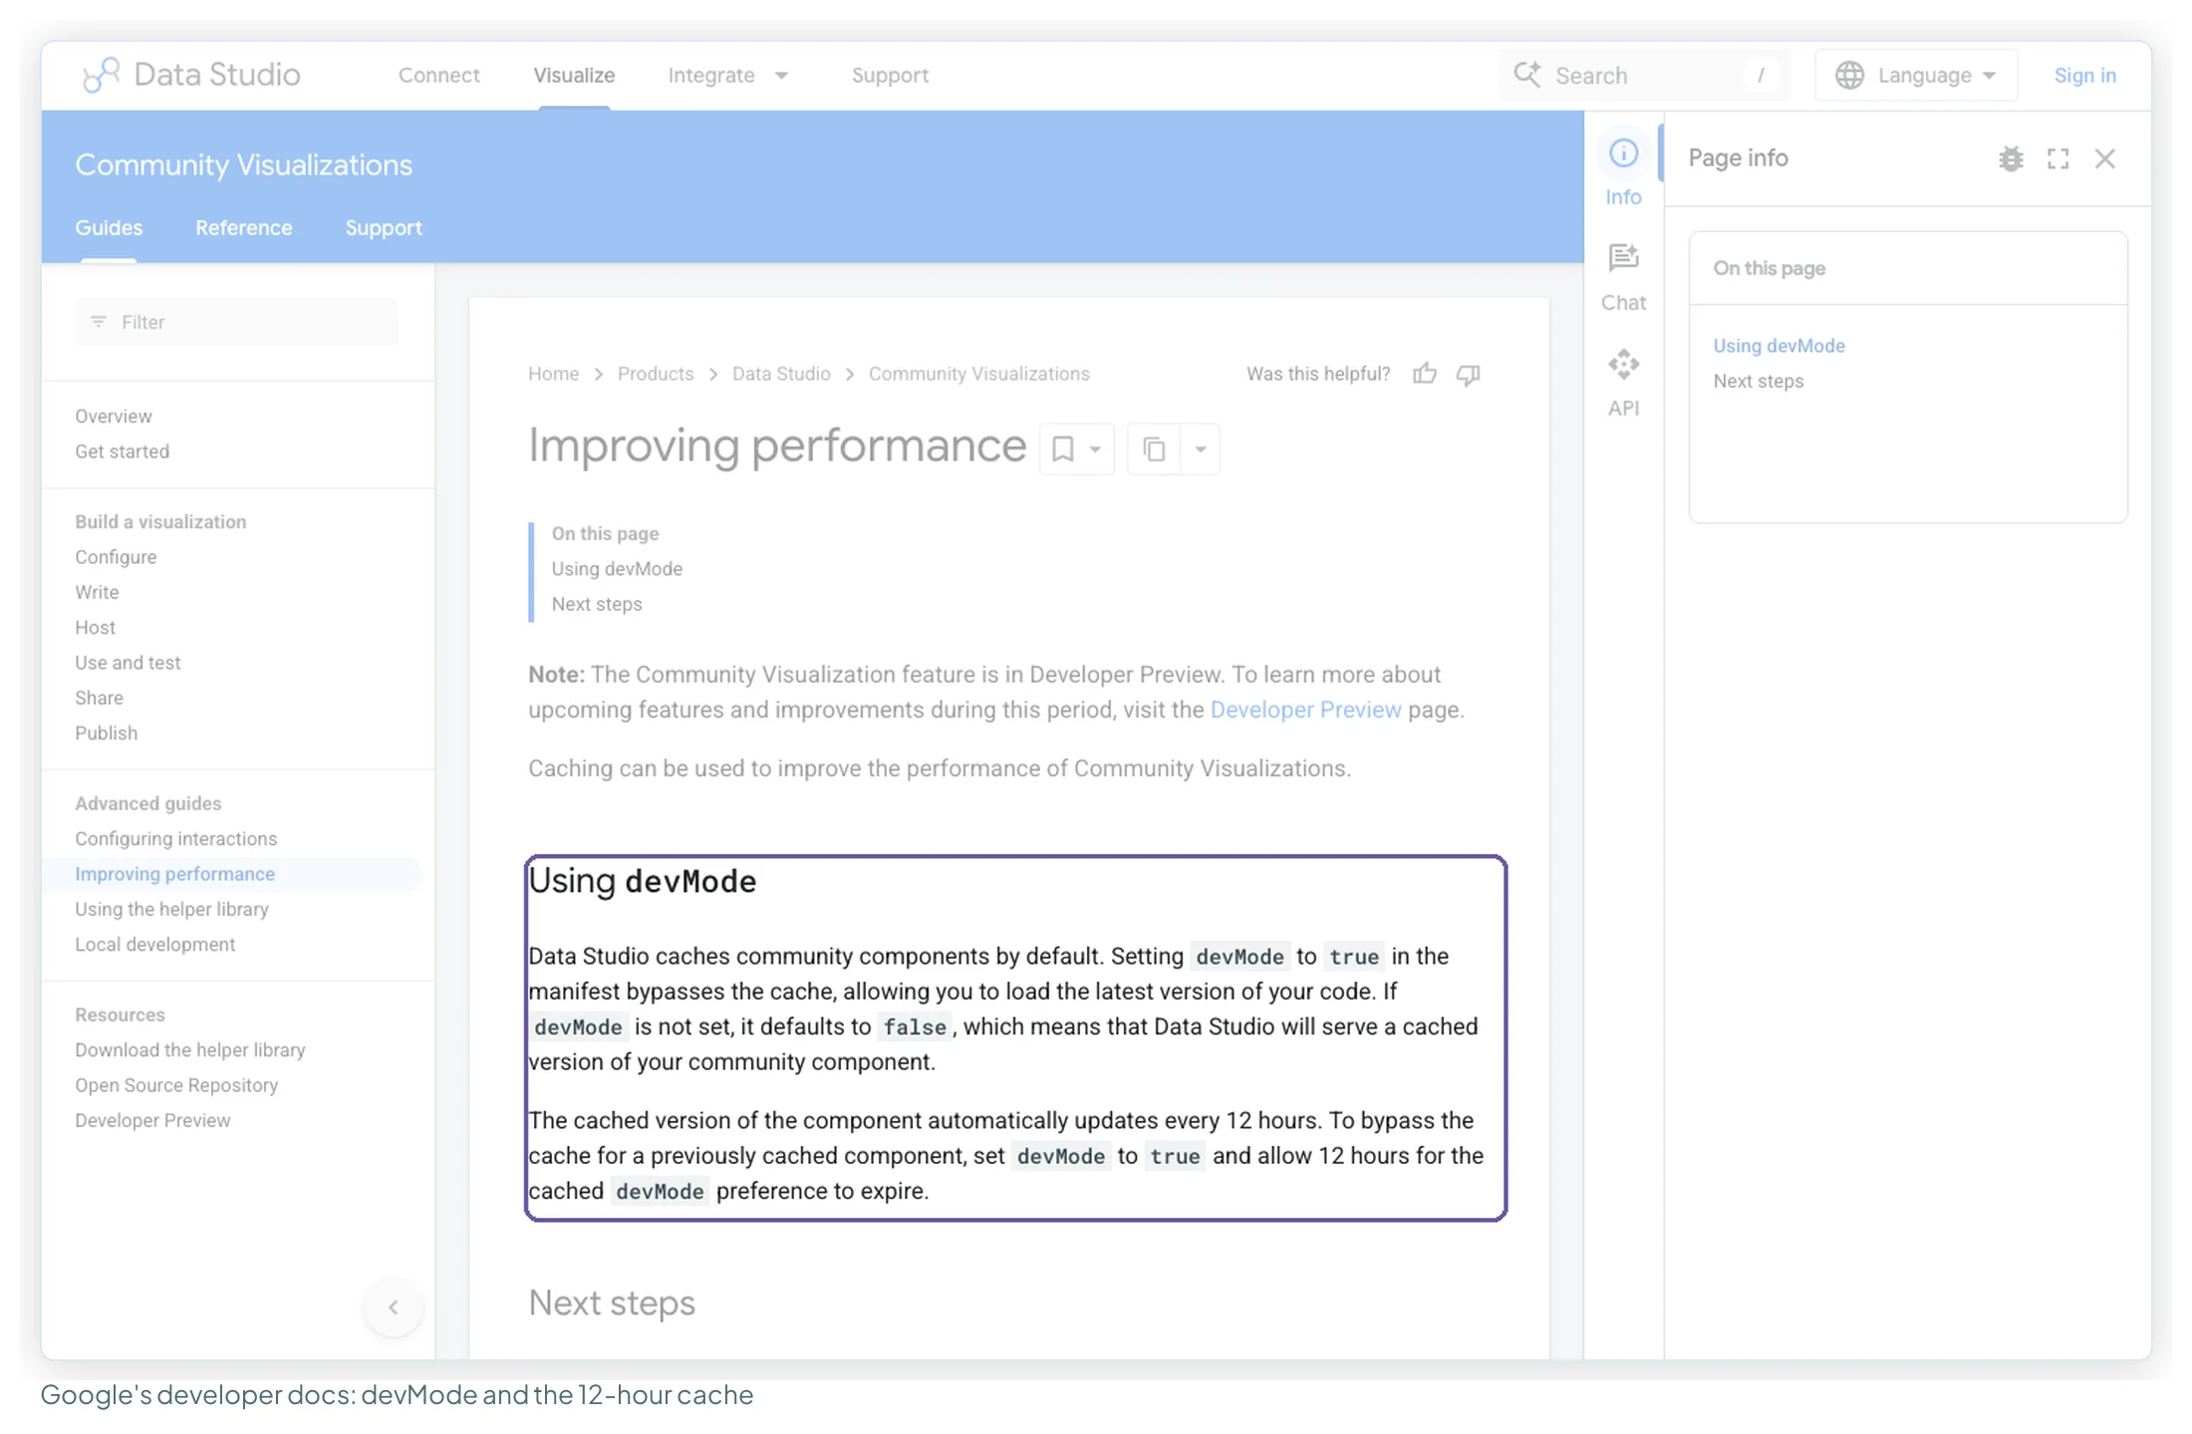Viewport: 2192px width, 1434px height.
Task: Click Next steps in the article's On this page list
Action: (x=597, y=604)
